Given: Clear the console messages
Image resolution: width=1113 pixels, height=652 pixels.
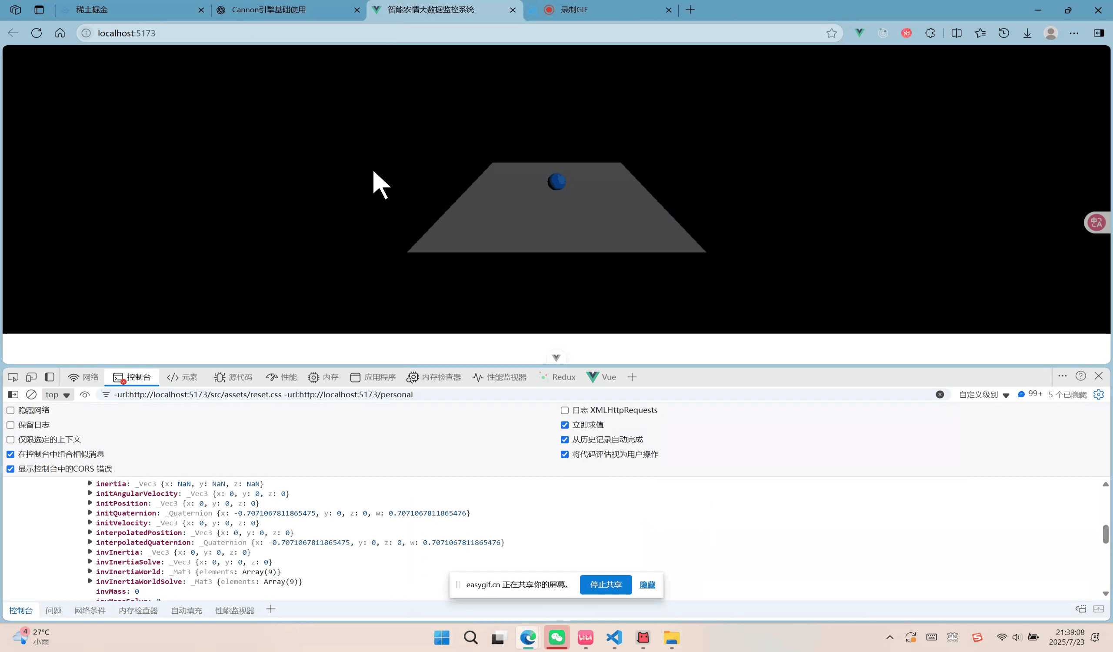Looking at the screenshot, I should [31, 395].
